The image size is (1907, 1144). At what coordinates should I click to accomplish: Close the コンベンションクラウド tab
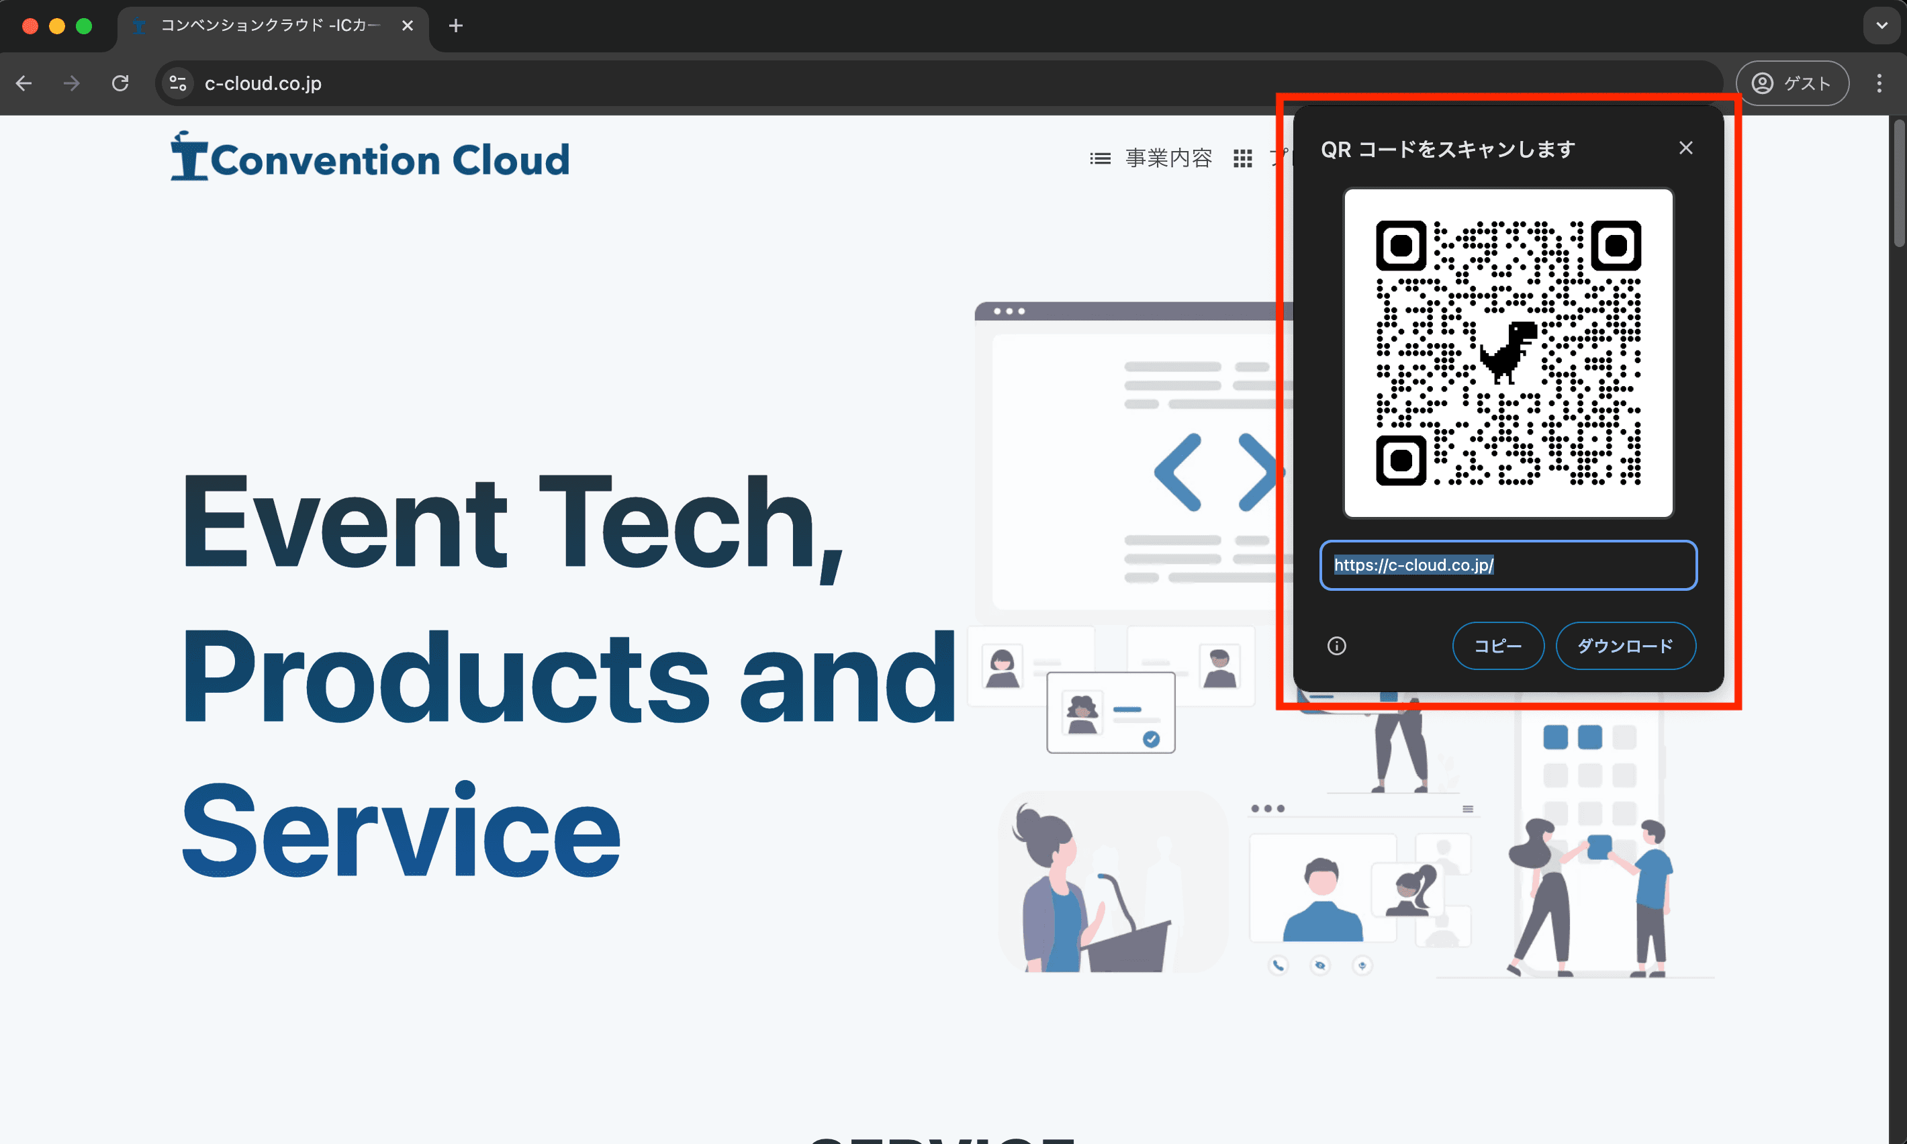(x=408, y=26)
